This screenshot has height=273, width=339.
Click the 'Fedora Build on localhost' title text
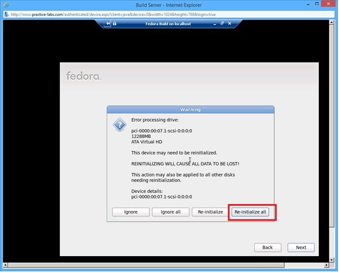click(168, 24)
